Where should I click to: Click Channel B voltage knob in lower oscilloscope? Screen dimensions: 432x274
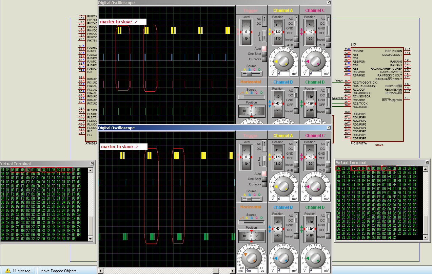point(283,258)
